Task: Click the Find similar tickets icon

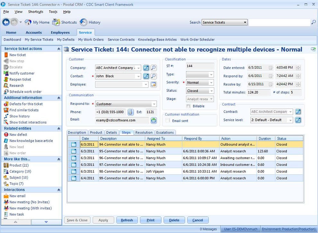Action: coord(6,110)
